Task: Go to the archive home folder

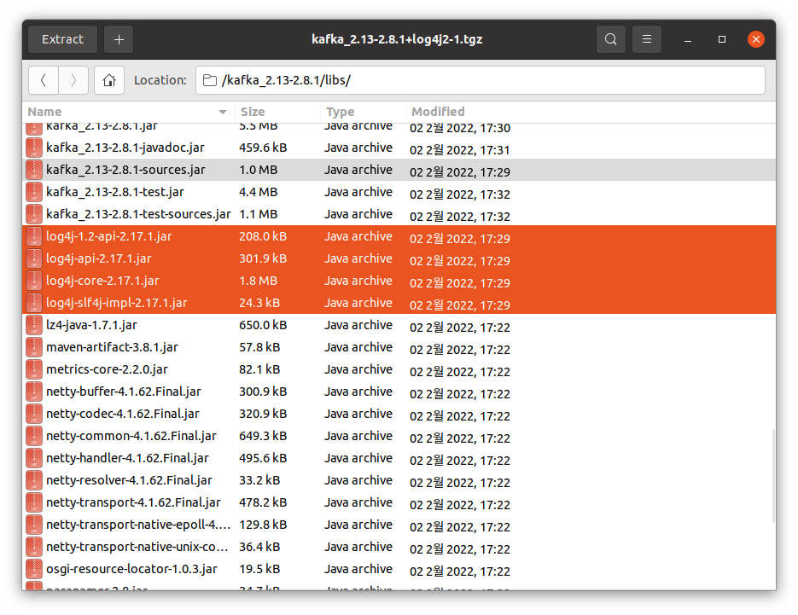Action: (109, 80)
